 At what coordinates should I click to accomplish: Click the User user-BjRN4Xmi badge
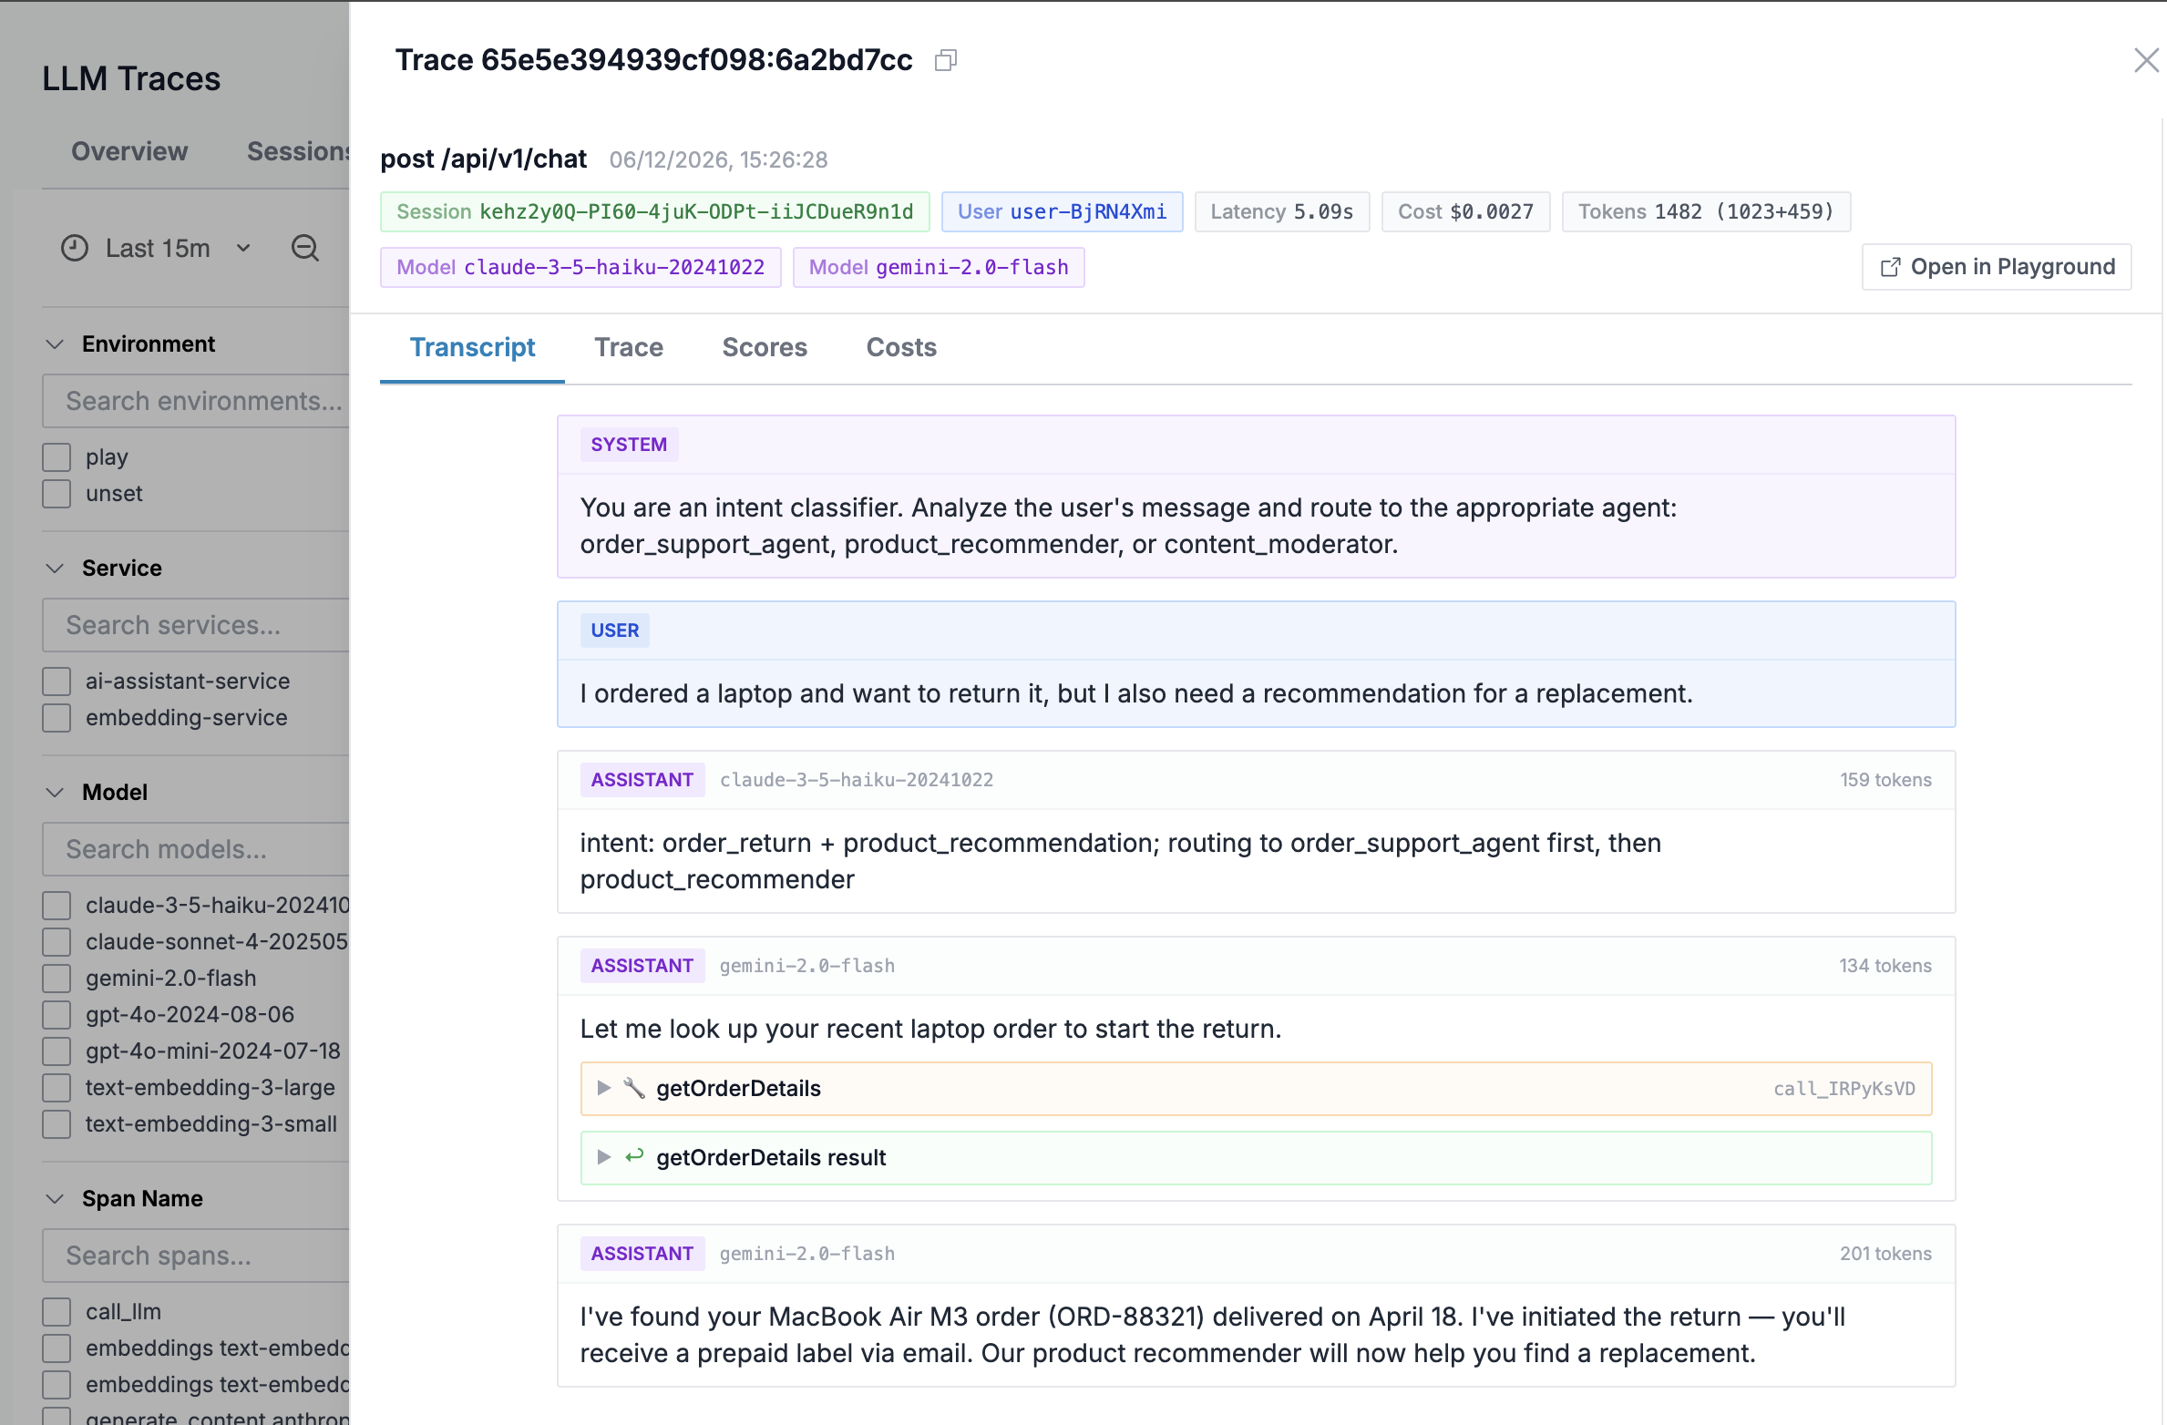point(1062,212)
